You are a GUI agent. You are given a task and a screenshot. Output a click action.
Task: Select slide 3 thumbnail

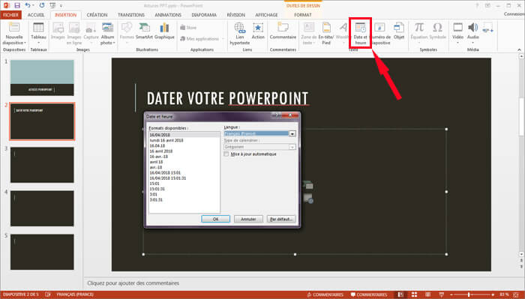(x=42, y=165)
